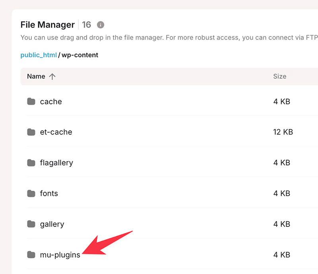This screenshot has height=274, width=318.
Task: Open the cache folder
Action: tap(51, 102)
